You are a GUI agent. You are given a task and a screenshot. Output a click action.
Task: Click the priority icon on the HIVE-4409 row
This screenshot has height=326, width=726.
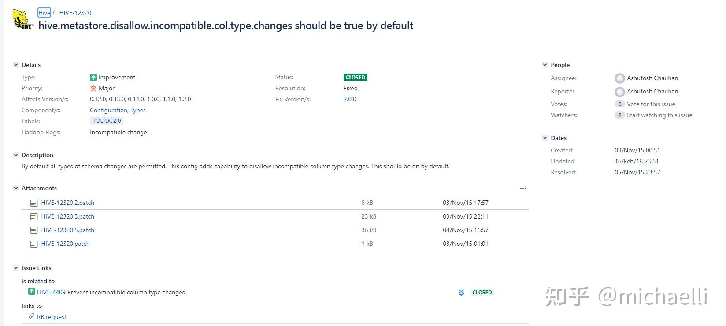(461, 293)
